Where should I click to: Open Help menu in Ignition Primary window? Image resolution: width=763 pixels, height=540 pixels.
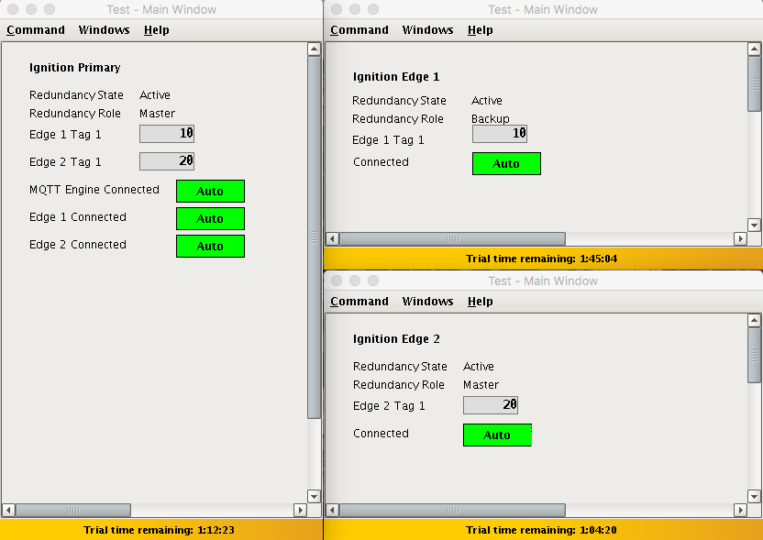157,30
